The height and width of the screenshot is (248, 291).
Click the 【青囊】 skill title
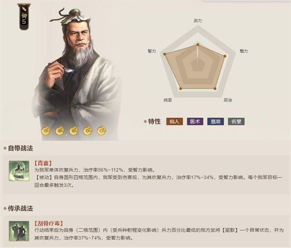pyautogui.click(x=43, y=163)
